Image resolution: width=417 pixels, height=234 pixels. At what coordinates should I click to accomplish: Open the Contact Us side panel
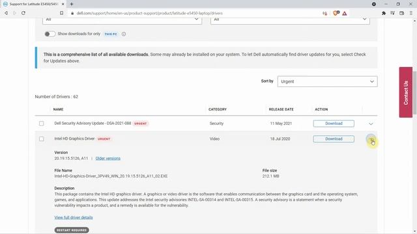click(x=405, y=92)
